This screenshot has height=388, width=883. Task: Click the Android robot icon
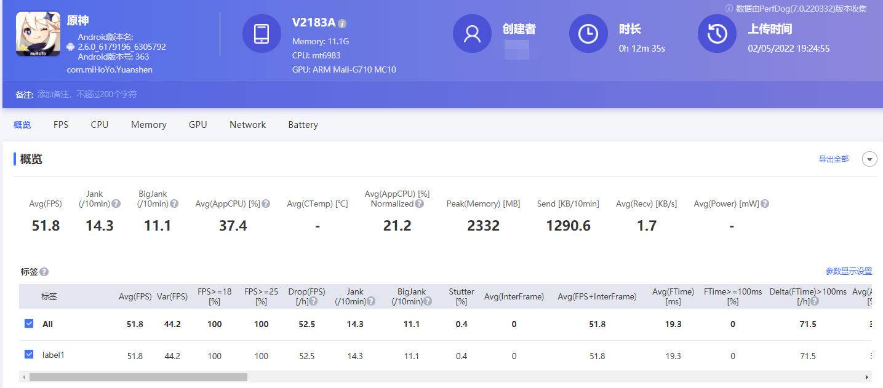(71, 47)
